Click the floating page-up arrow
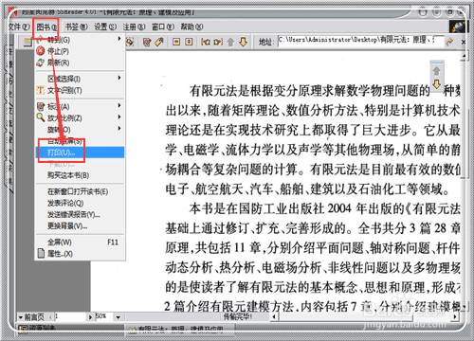 pos(436,71)
